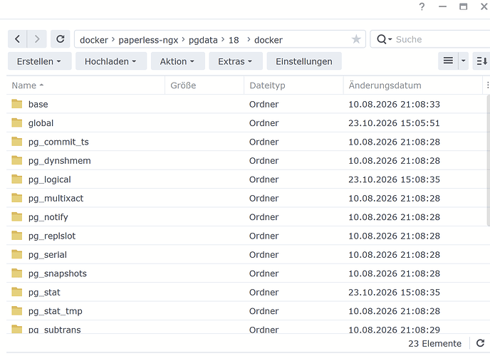
Task: Open the Einstellungen settings
Action: click(x=304, y=61)
